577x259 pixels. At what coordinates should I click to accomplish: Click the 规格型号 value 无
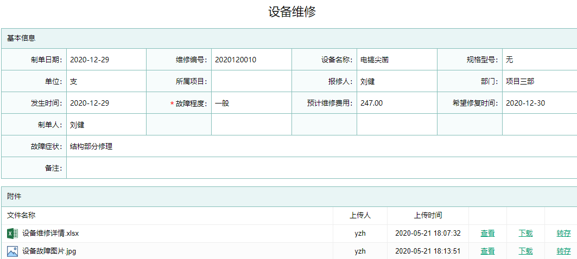pos(509,60)
